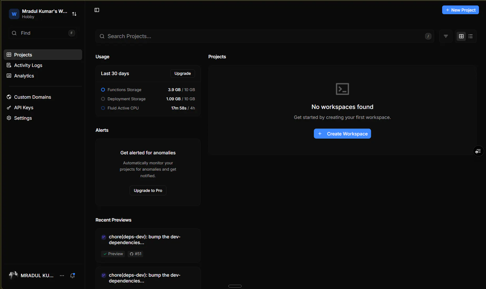Click Upgrade to Pro button
Viewport: 486px width, 289px height.
coord(148,191)
